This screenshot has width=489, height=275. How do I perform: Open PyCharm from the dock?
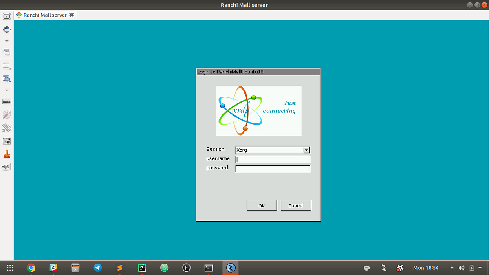(x=142, y=268)
